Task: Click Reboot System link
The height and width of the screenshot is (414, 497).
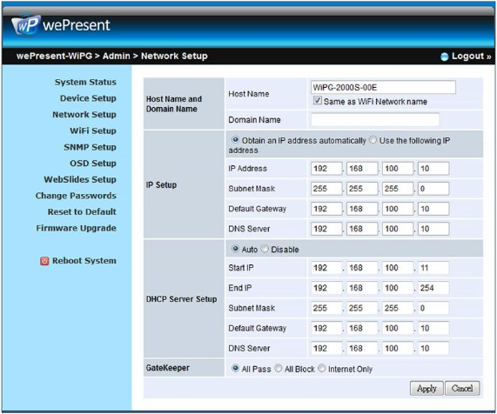Action: click(84, 261)
